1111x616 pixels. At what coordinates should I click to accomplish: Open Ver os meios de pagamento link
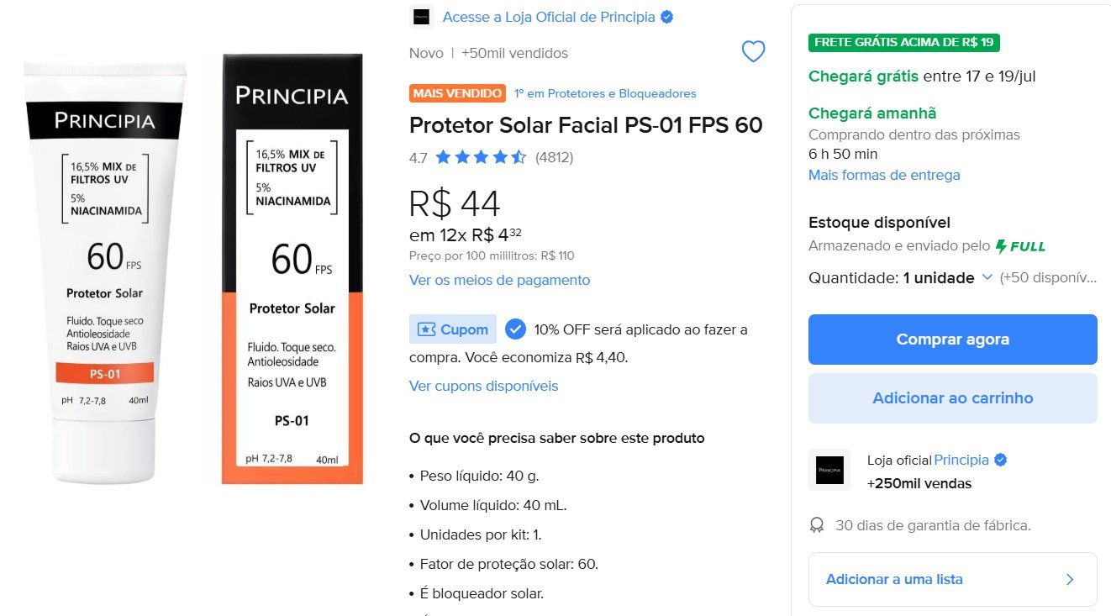click(499, 280)
